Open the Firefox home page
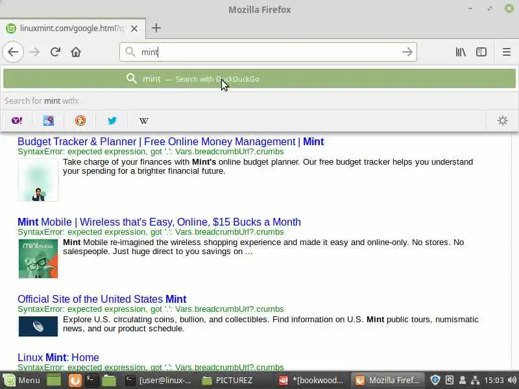Screen dimensions: 519x389 (x=76, y=52)
